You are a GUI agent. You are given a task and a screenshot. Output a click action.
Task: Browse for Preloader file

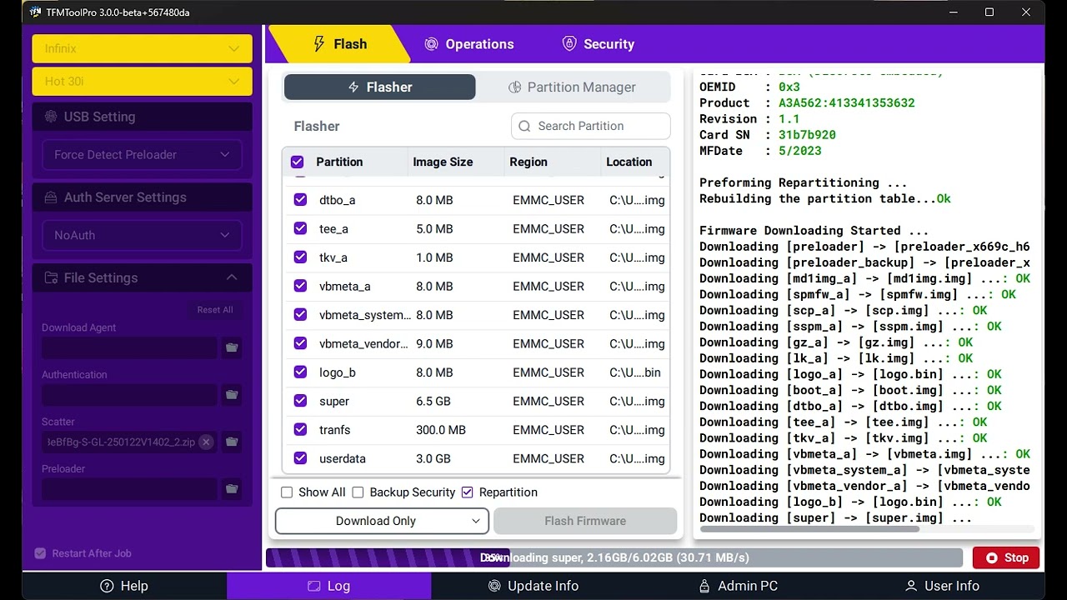[232, 489]
